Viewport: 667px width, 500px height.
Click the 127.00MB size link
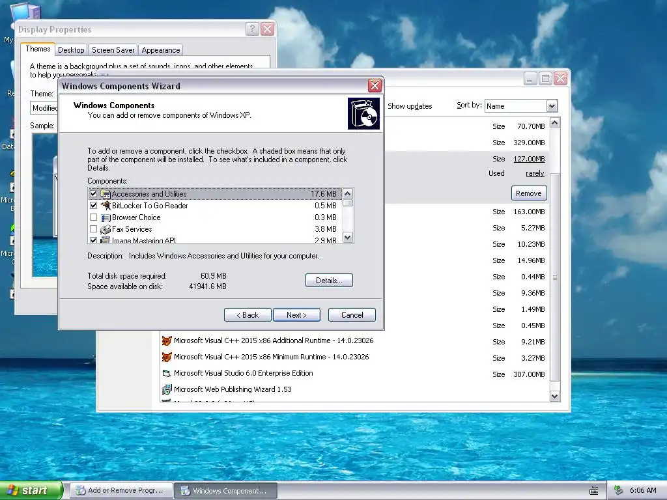(529, 159)
